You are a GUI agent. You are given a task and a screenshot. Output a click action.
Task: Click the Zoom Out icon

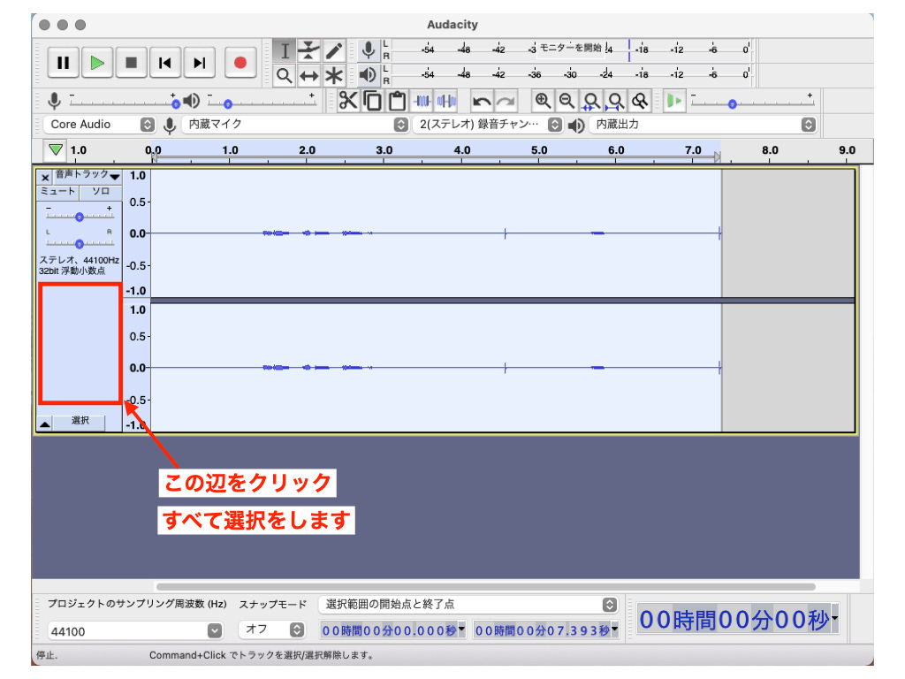point(567,101)
